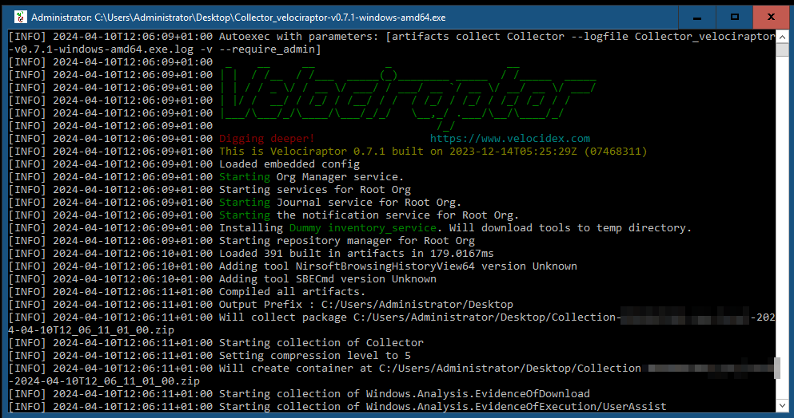Click 'Setting compression level to 5' line
Viewport: 794px width, 418px height.
click(x=315, y=355)
